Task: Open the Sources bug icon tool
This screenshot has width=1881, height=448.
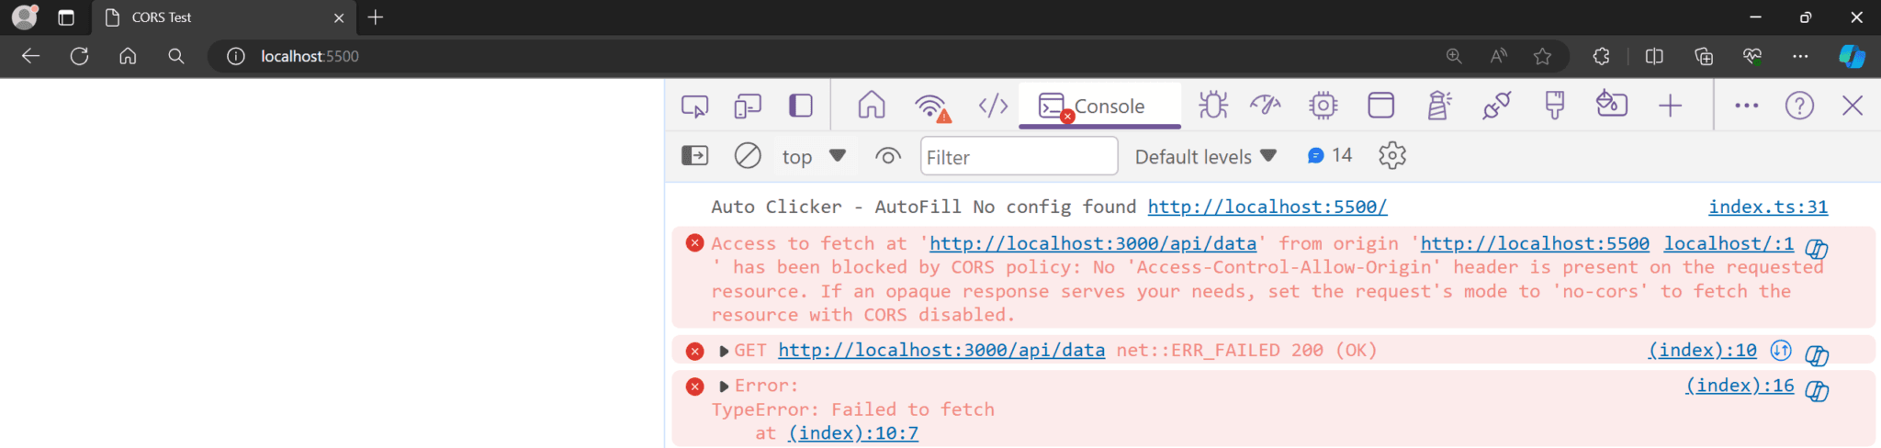Action: pos(1212,106)
